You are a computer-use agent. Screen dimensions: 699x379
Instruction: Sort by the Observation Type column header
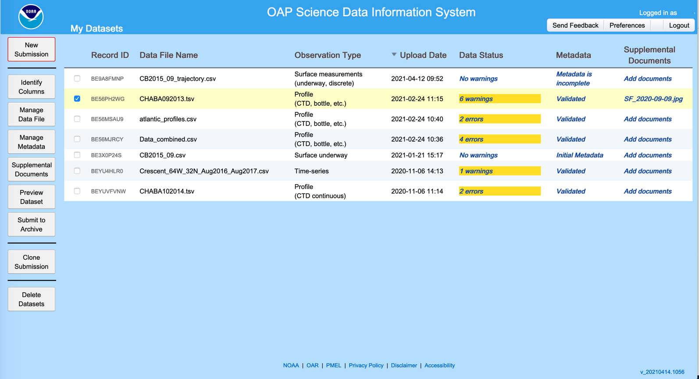coord(328,55)
